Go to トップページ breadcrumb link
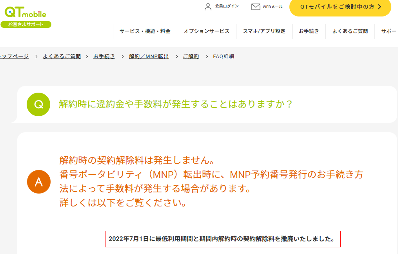This screenshot has width=398, height=254. click(14, 57)
